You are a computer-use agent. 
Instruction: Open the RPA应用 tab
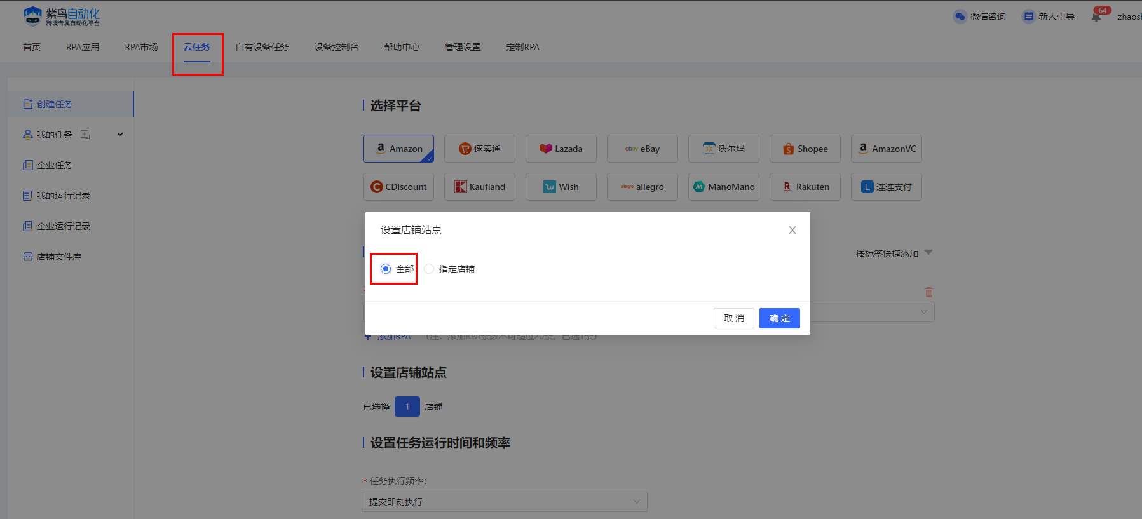(x=83, y=47)
